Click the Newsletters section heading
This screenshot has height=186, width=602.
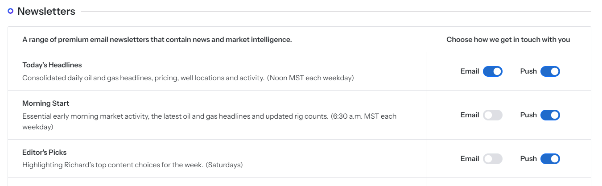(x=46, y=11)
